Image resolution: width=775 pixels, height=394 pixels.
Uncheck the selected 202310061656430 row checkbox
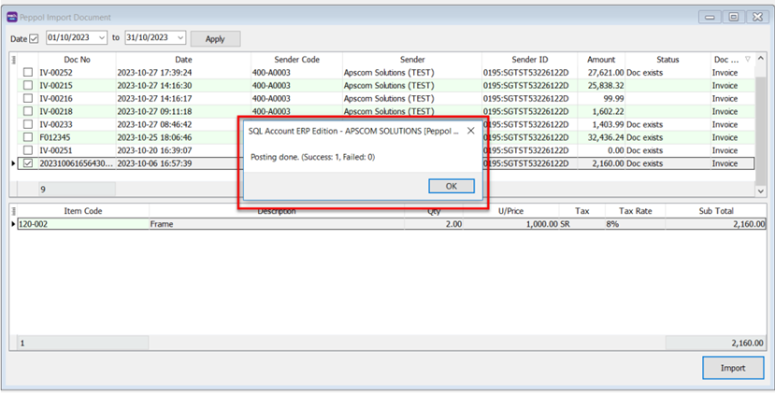27,163
